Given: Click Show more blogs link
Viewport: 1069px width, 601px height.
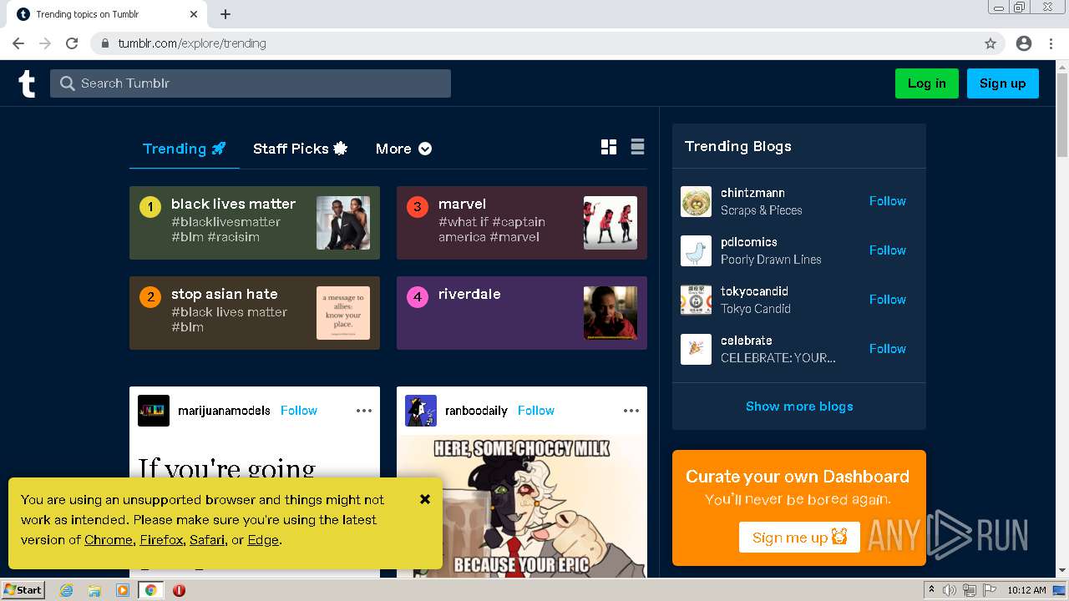Looking at the screenshot, I should point(799,407).
